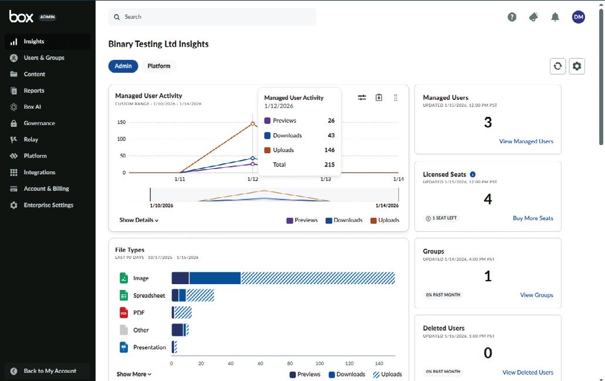The image size is (605, 381).
Task: Open the View Managed Users link
Action: coord(526,141)
